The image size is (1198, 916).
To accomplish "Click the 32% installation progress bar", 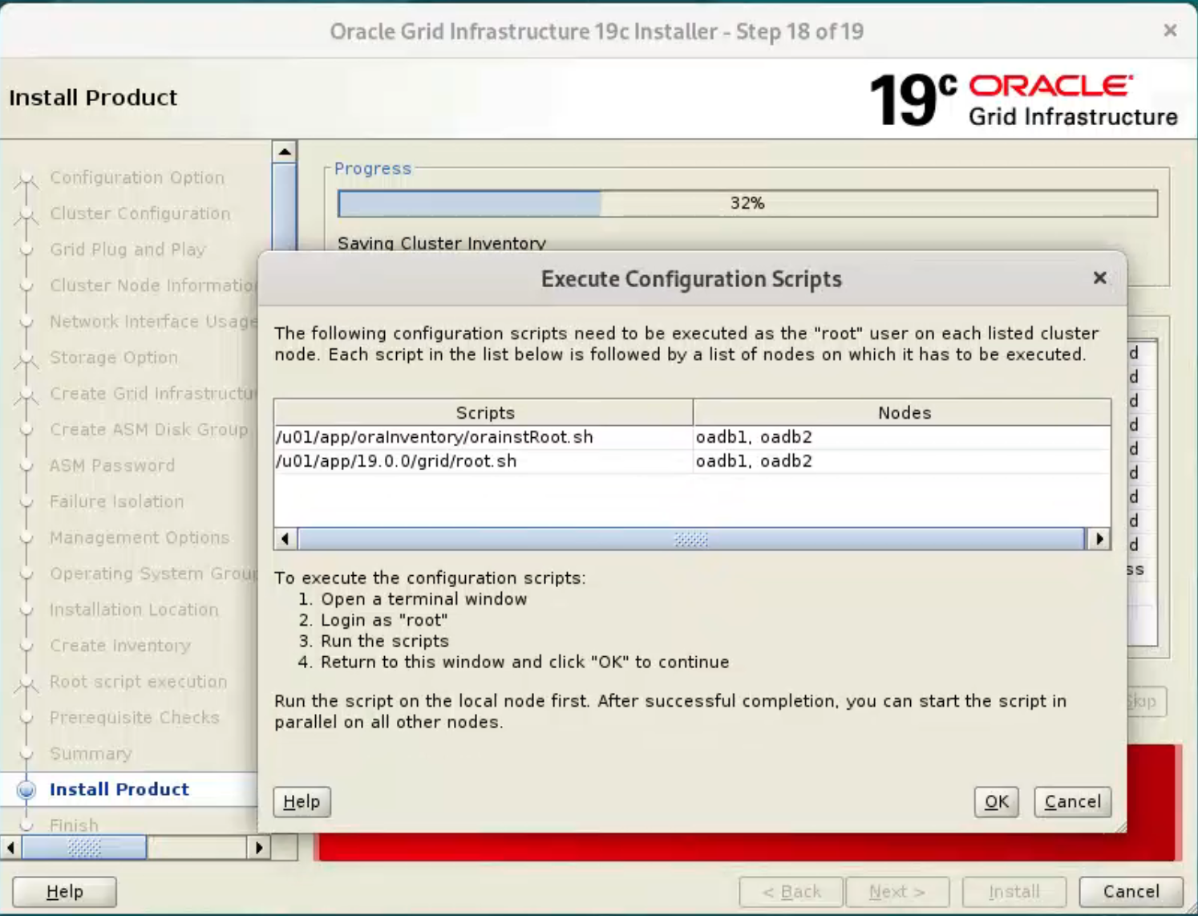I will point(747,203).
